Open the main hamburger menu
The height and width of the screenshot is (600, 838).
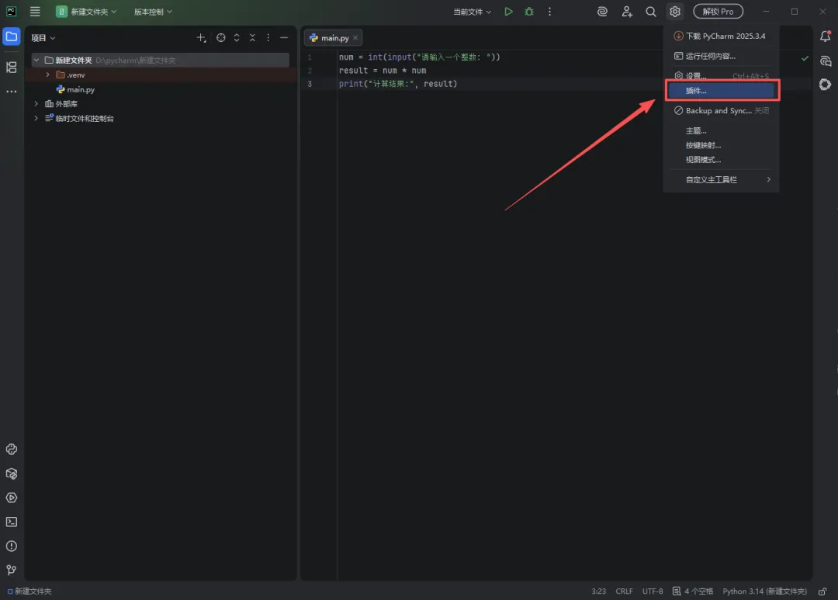tap(35, 11)
